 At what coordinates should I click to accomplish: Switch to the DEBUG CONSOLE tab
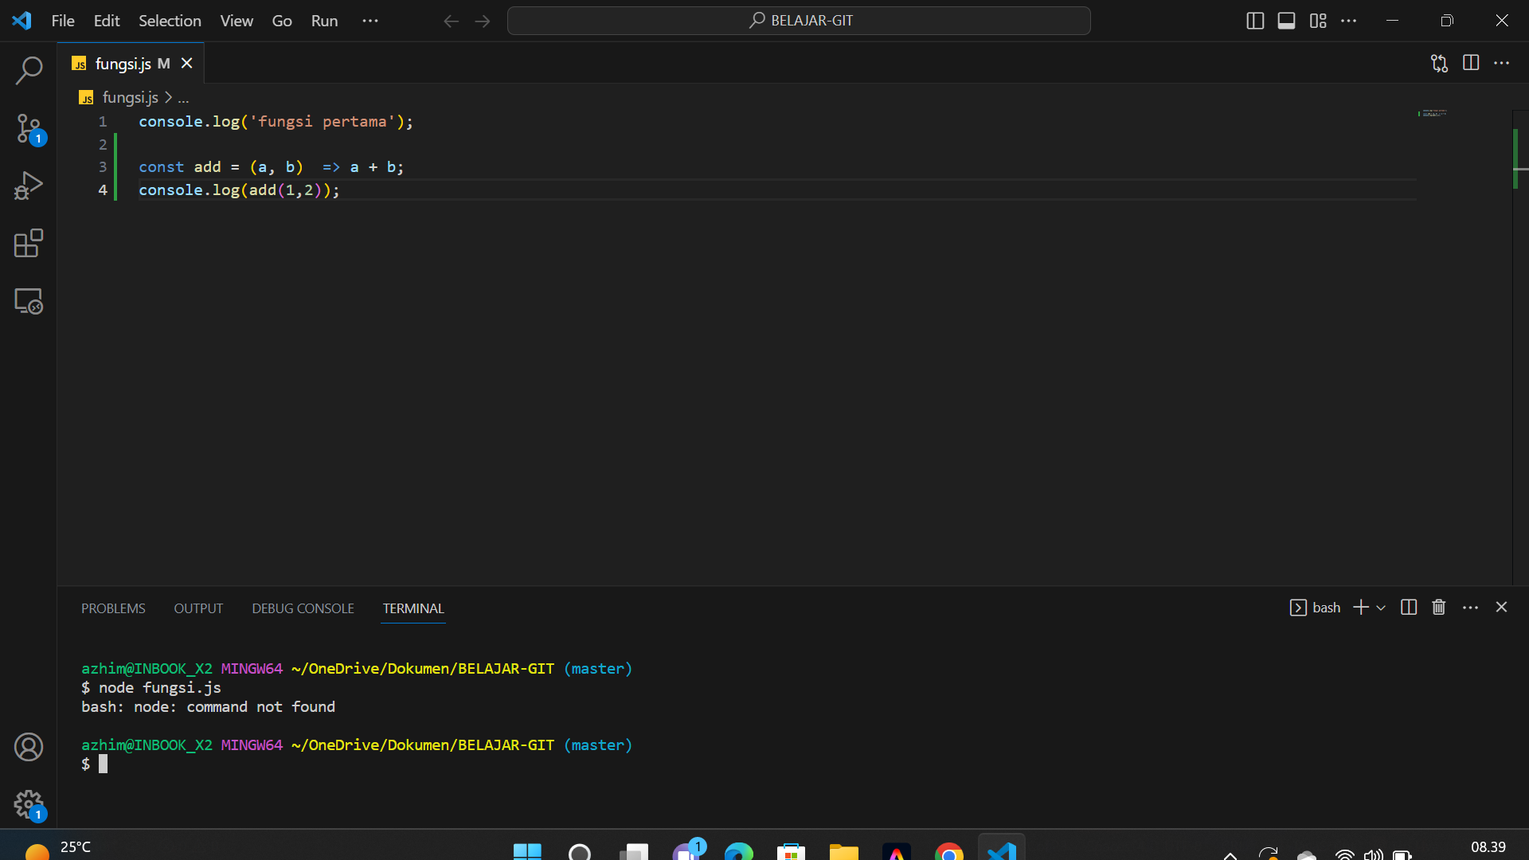pos(303,608)
